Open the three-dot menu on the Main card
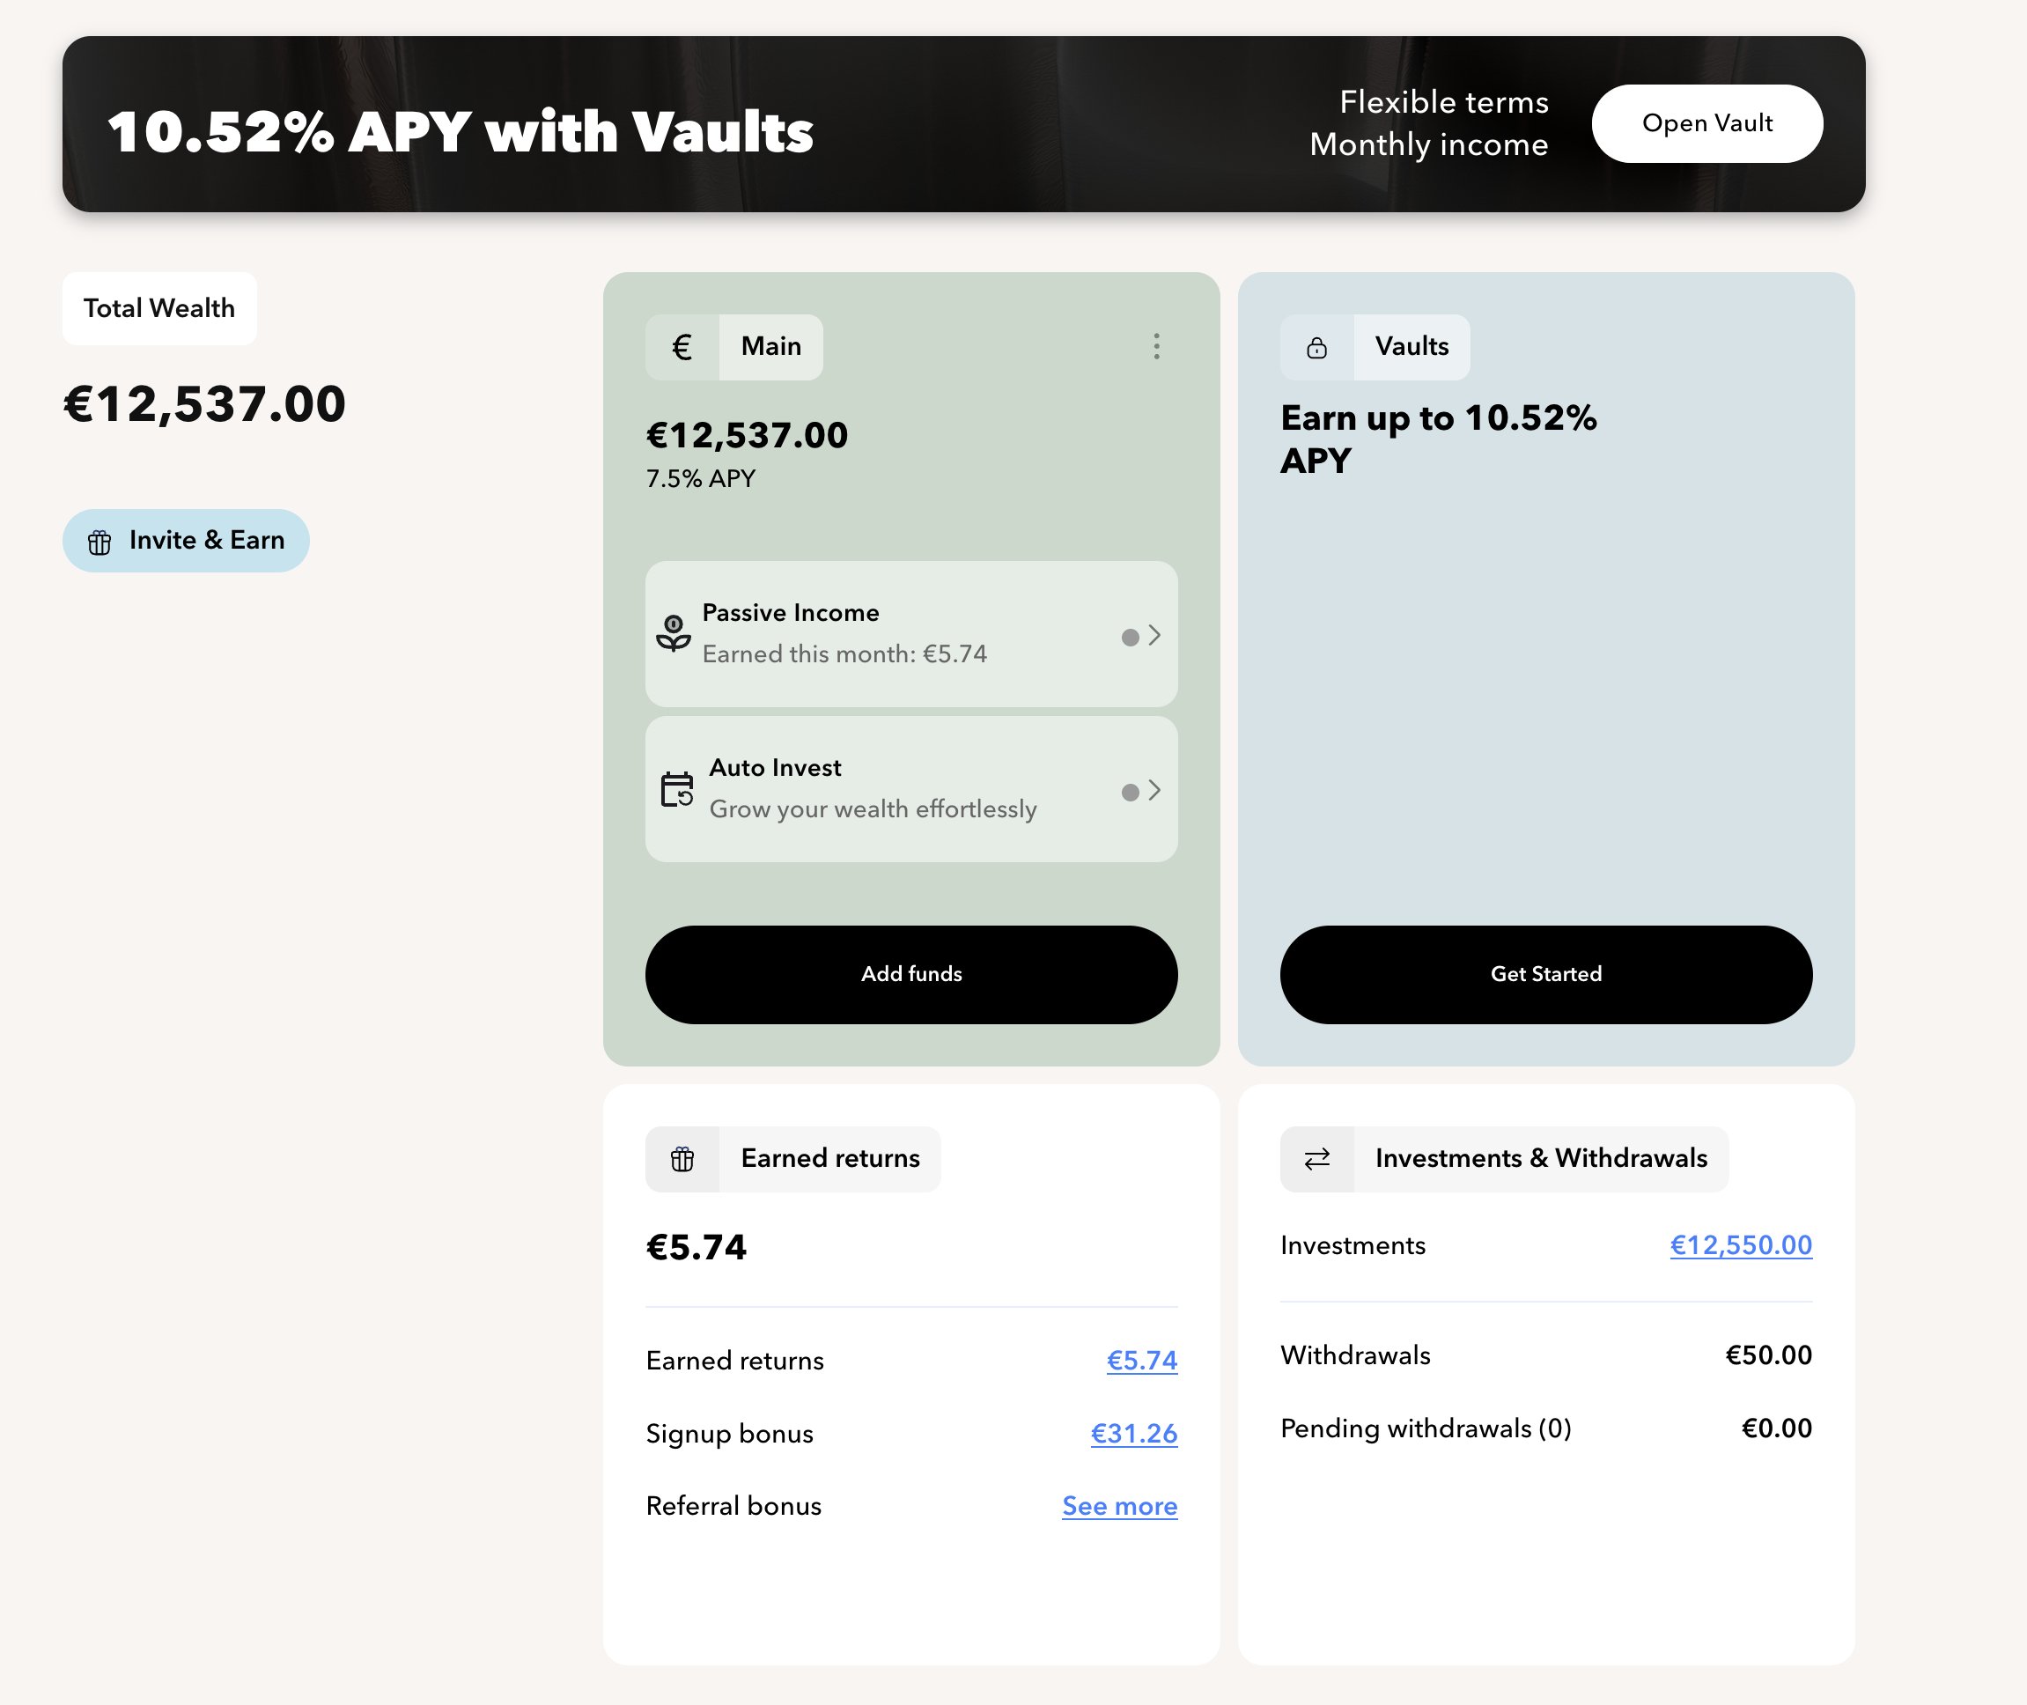The height and width of the screenshot is (1705, 2027). [1155, 348]
